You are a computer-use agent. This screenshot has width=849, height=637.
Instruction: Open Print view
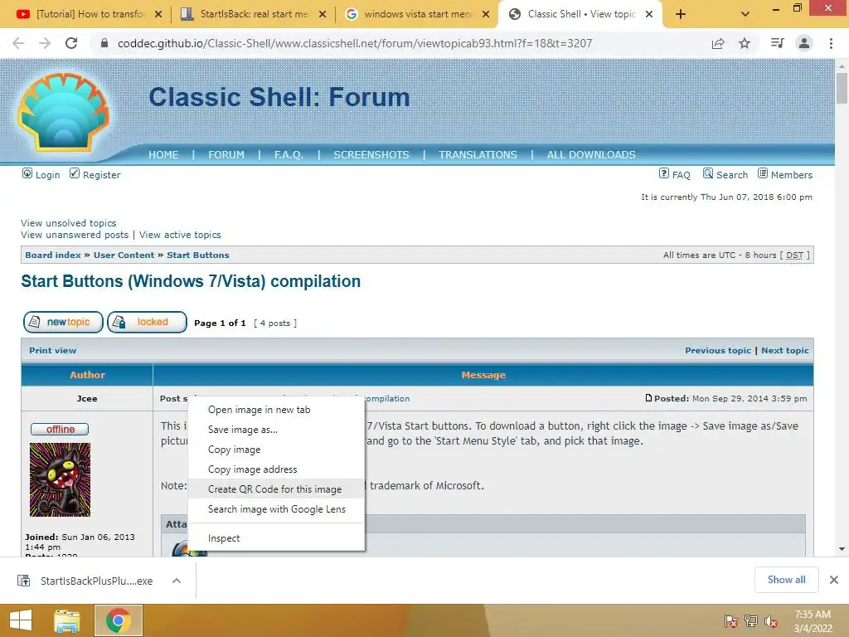[x=52, y=351]
